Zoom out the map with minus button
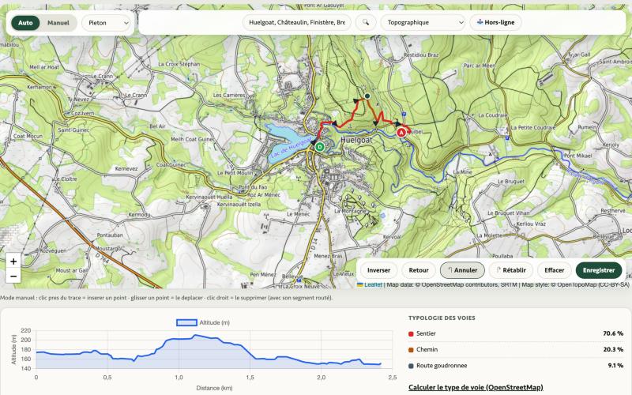Viewport: 632px width, 395px height. coord(13,276)
